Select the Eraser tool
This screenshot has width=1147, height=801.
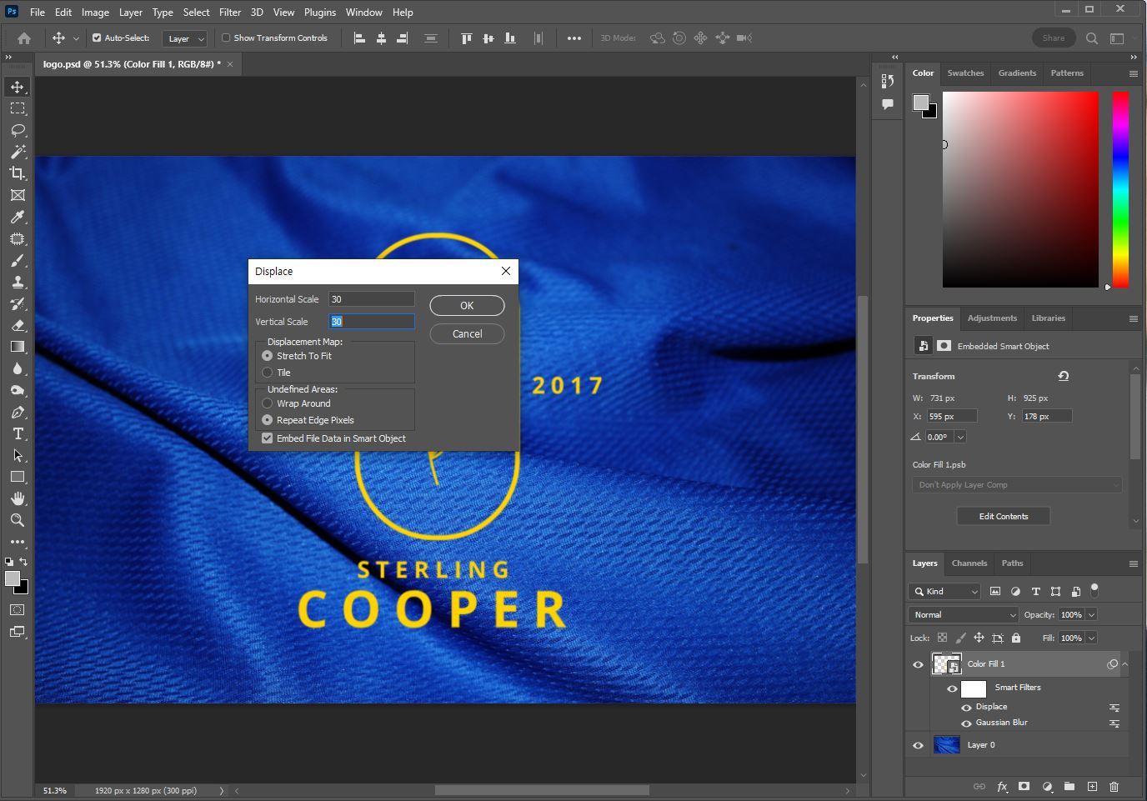(x=18, y=325)
